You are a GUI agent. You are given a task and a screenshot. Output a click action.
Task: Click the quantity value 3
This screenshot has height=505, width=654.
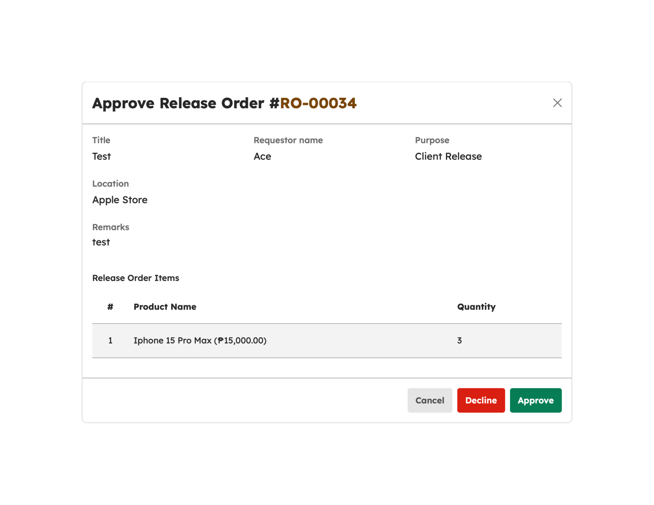459,340
